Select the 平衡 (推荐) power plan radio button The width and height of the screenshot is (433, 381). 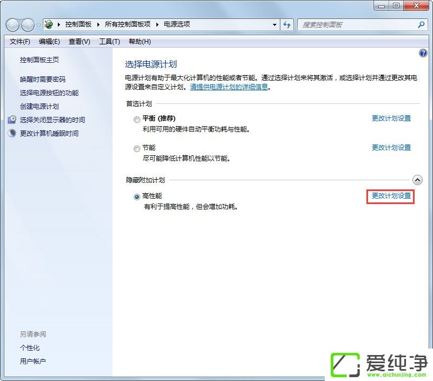point(136,119)
